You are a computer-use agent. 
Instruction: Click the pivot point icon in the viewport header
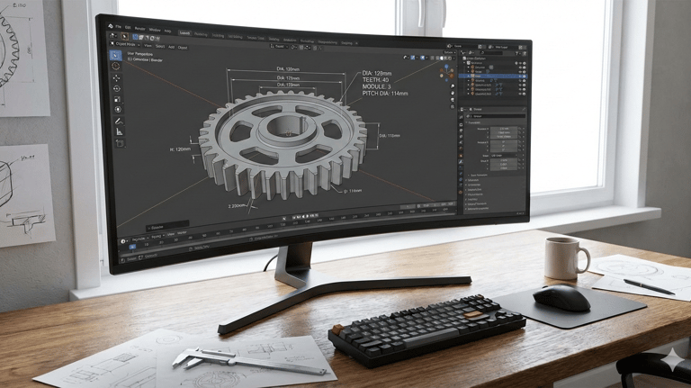click(294, 47)
